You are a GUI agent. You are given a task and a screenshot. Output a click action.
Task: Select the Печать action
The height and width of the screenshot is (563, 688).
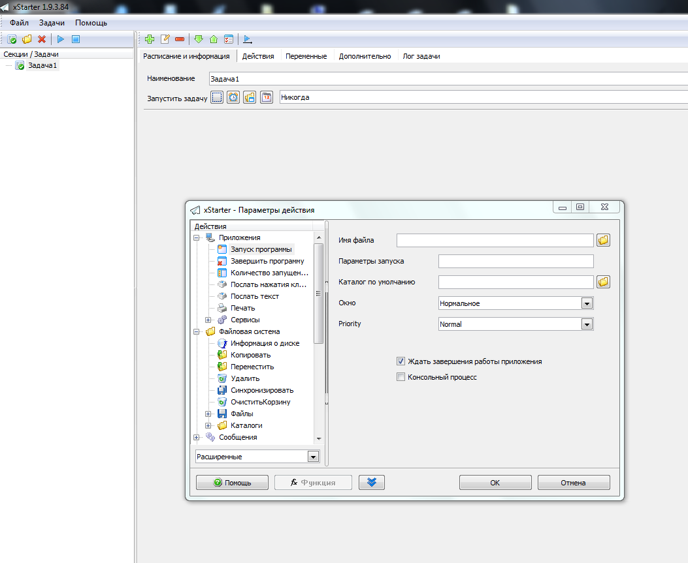[242, 308]
